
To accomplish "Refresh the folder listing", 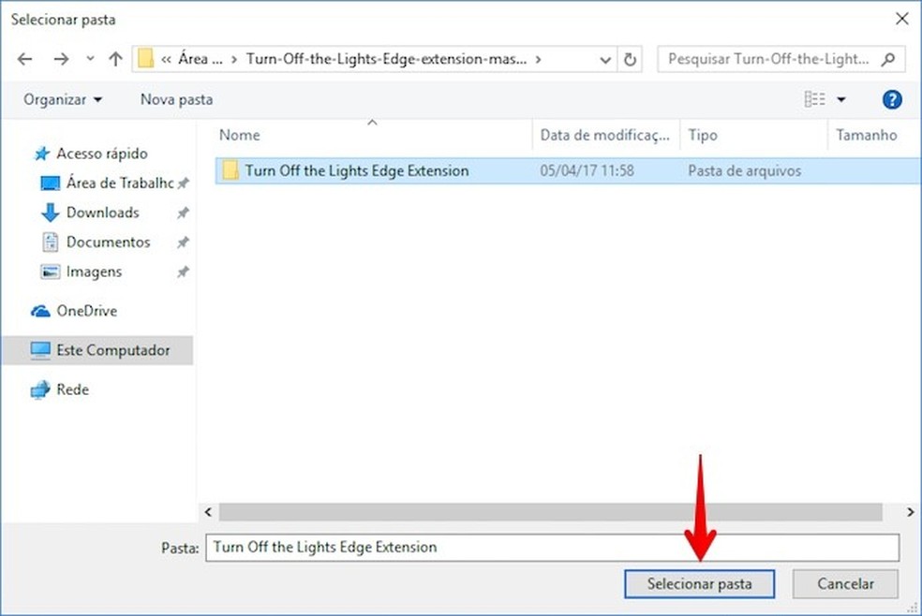I will 630,59.
